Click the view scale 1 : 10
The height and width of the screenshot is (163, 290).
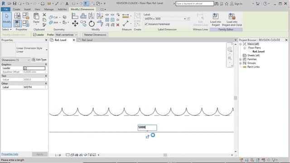[58, 155]
